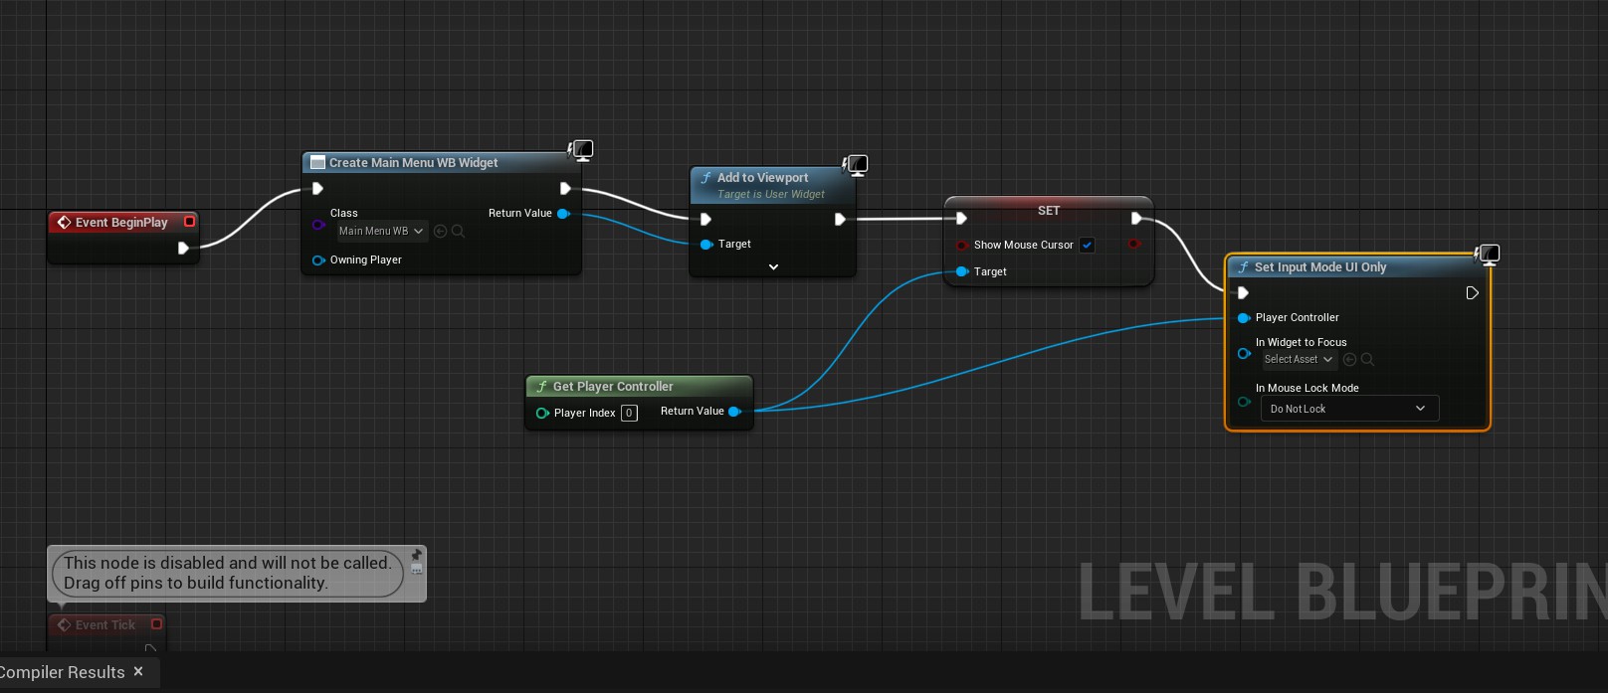Select the SET node by its title
This screenshot has width=1608, height=693.
1049,211
